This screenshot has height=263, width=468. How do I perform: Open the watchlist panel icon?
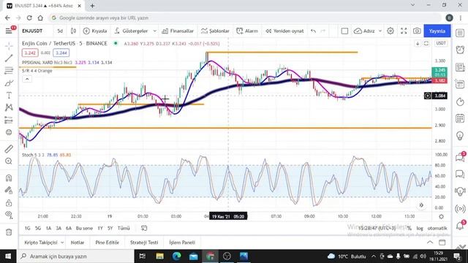460,32
